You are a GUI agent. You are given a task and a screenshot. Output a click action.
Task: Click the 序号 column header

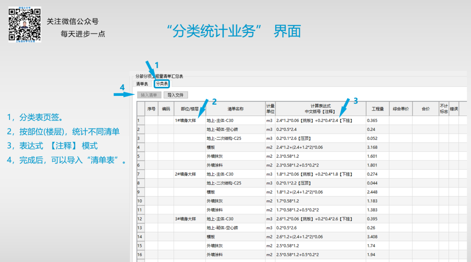point(150,109)
